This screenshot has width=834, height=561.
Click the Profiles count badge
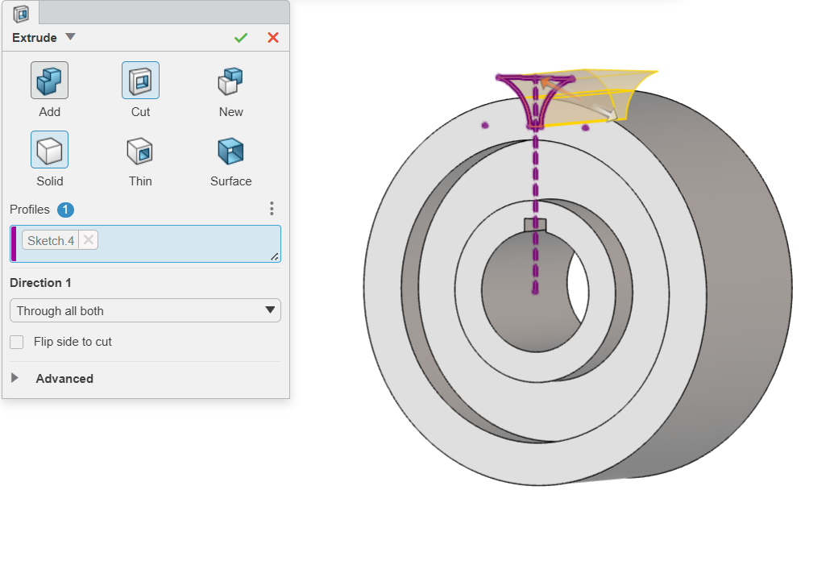(x=65, y=210)
